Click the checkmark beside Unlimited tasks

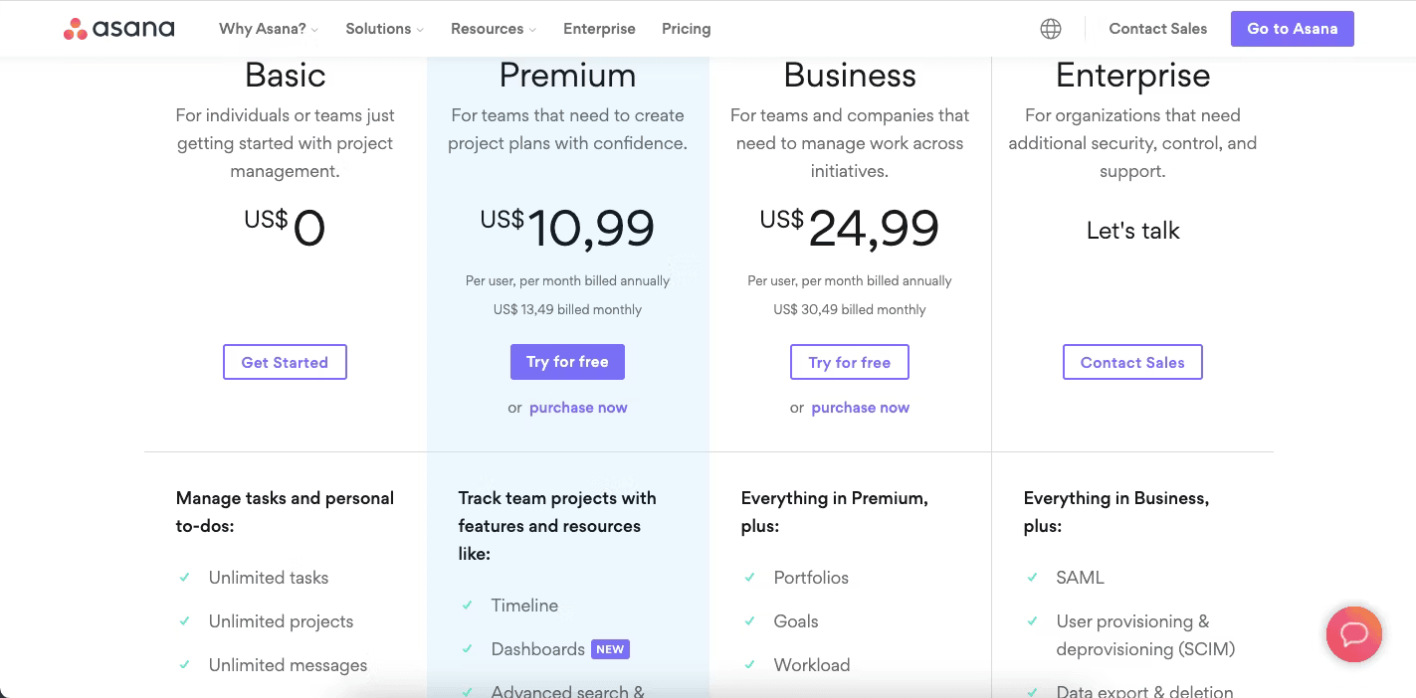pyautogui.click(x=184, y=578)
